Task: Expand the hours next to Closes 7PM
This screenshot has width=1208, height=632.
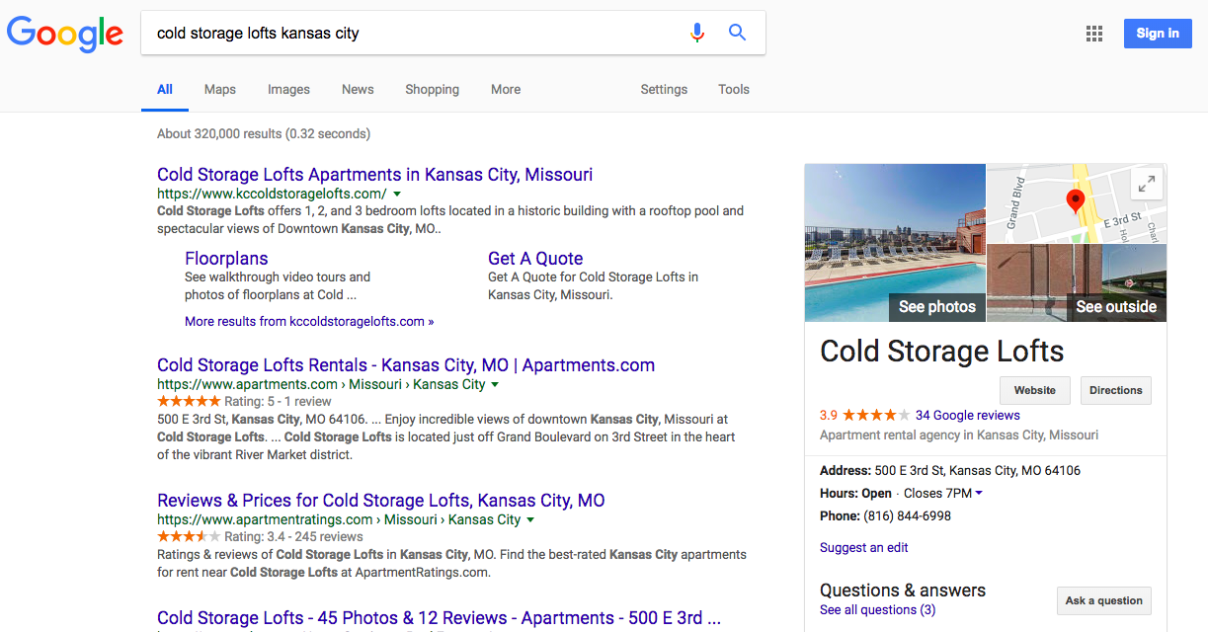Action: tap(979, 494)
